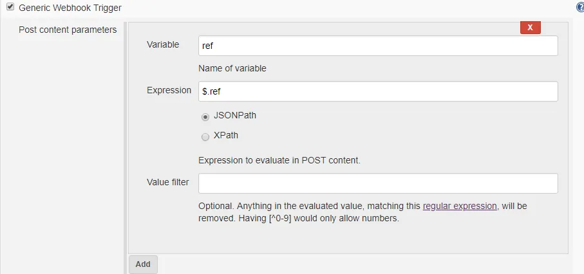Click the XPath option label text
The image size is (584, 274).
coord(225,136)
